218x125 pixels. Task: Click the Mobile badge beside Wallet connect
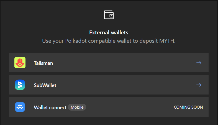77,107
